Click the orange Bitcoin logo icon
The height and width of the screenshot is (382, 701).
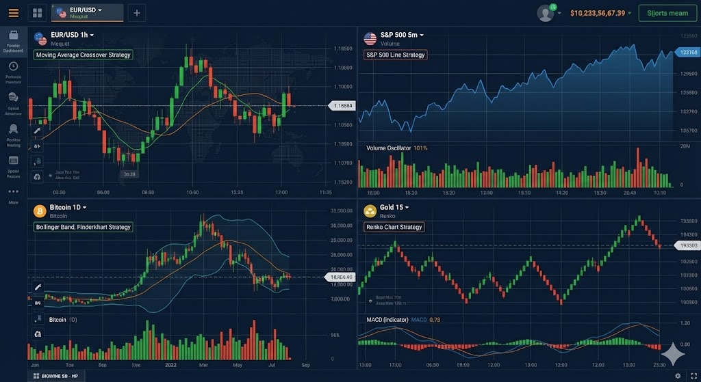[x=40, y=211]
